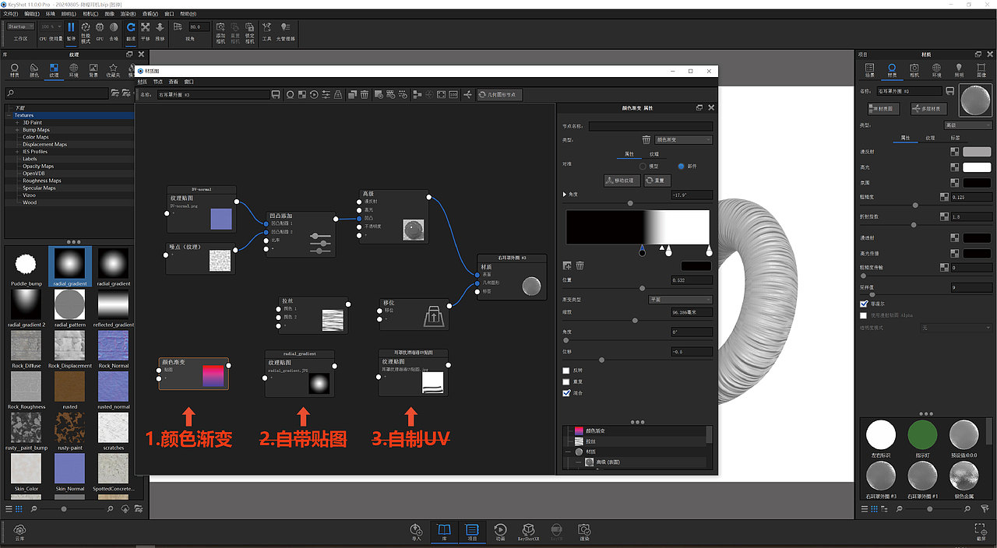997x548 pixels.
Task: Select the 翻滚 tumble camera tool
Action: pos(131,27)
